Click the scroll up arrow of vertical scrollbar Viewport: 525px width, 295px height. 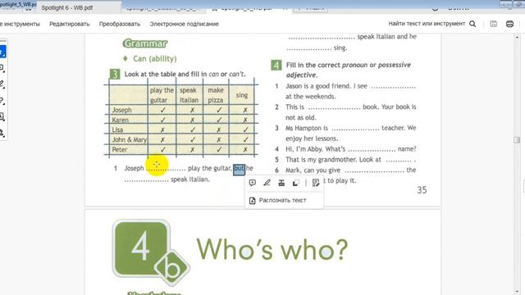(x=518, y=37)
